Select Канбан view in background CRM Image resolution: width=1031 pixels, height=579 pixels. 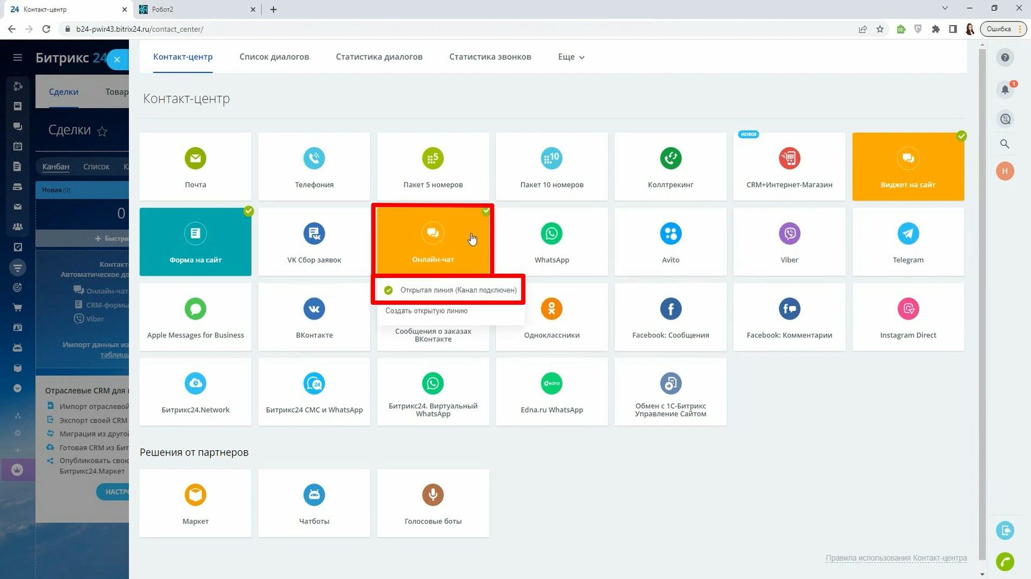click(x=56, y=167)
